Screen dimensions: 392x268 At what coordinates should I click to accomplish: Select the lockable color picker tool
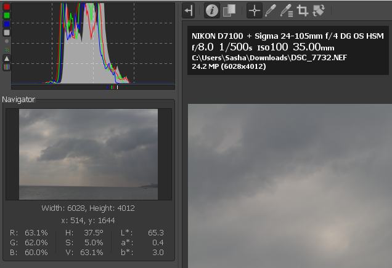(x=287, y=10)
